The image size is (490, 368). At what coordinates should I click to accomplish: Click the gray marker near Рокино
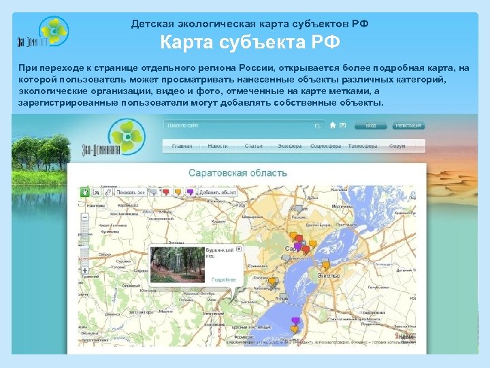(x=299, y=209)
